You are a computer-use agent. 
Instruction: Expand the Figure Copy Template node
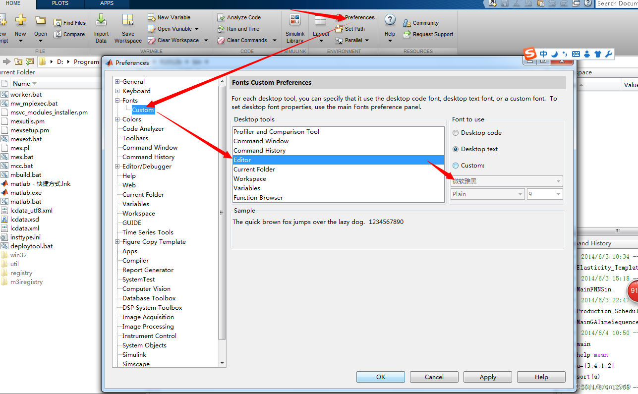117,242
